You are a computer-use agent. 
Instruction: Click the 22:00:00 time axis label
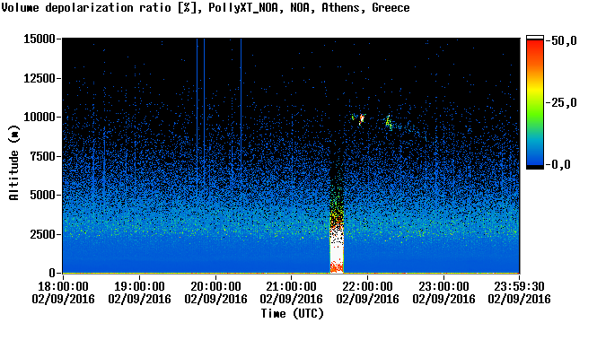point(367,286)
